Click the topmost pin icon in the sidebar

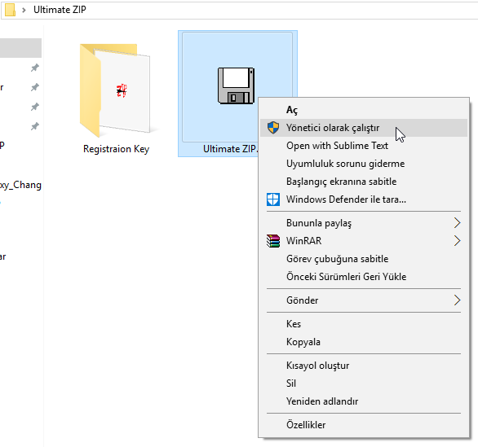tap(35, 68)
